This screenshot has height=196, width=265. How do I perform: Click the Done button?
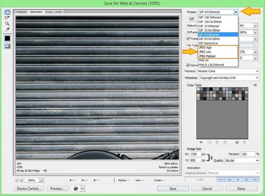pyautogui.click(x=241, y=189)
